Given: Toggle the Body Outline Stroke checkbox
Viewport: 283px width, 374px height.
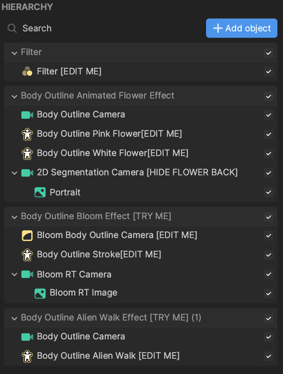Looking at the screenshot, I should (269, 255).
